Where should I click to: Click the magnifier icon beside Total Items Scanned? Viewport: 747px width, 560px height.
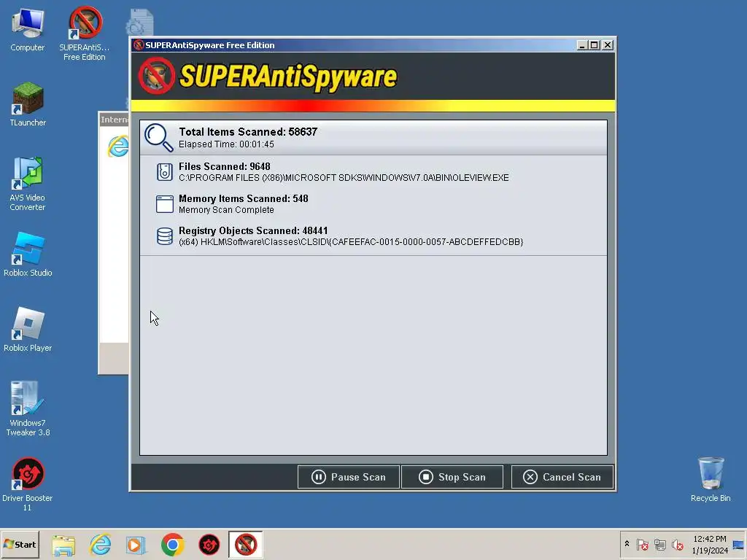158,138
